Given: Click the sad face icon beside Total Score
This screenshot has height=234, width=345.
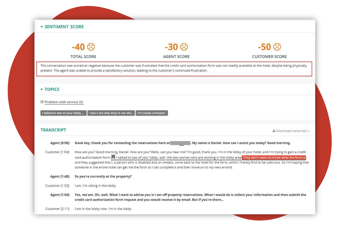Looking at the screenshot, I should coord(91,47).
